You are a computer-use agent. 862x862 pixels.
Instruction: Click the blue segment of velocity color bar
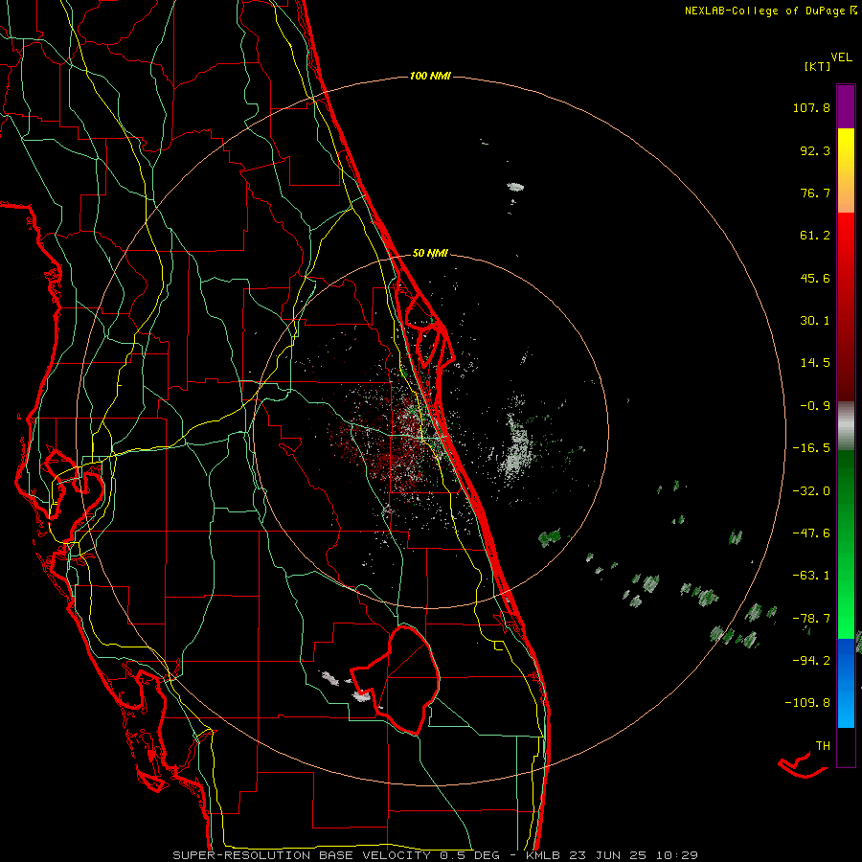(x=846, y=683)
